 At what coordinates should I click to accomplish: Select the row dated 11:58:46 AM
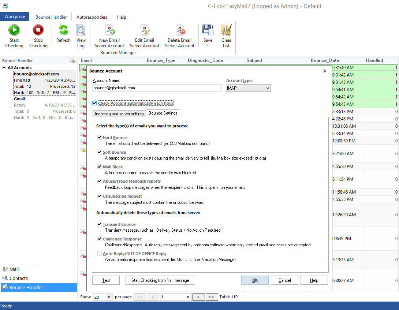365,192
